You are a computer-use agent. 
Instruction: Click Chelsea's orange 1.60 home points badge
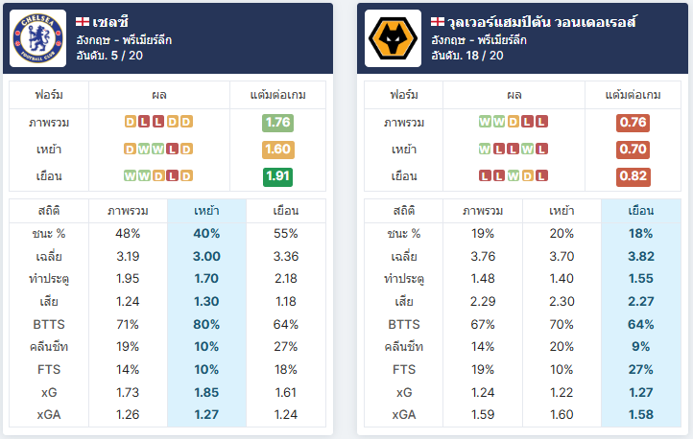(277, 150)
